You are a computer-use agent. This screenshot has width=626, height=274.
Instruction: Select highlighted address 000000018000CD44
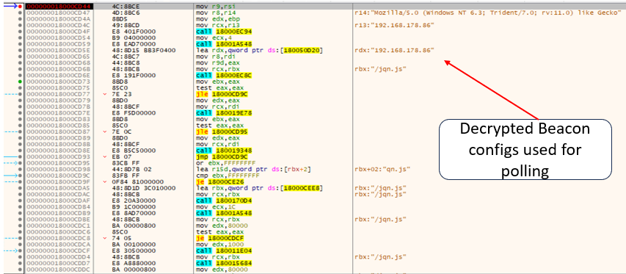pyautogui.click(x=59, y=7)
